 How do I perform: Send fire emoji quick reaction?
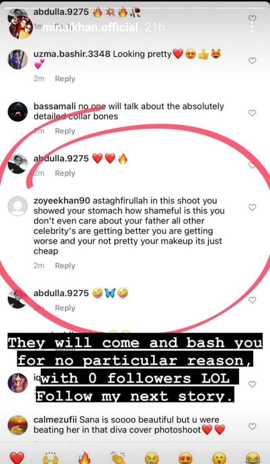click(84, 457)
